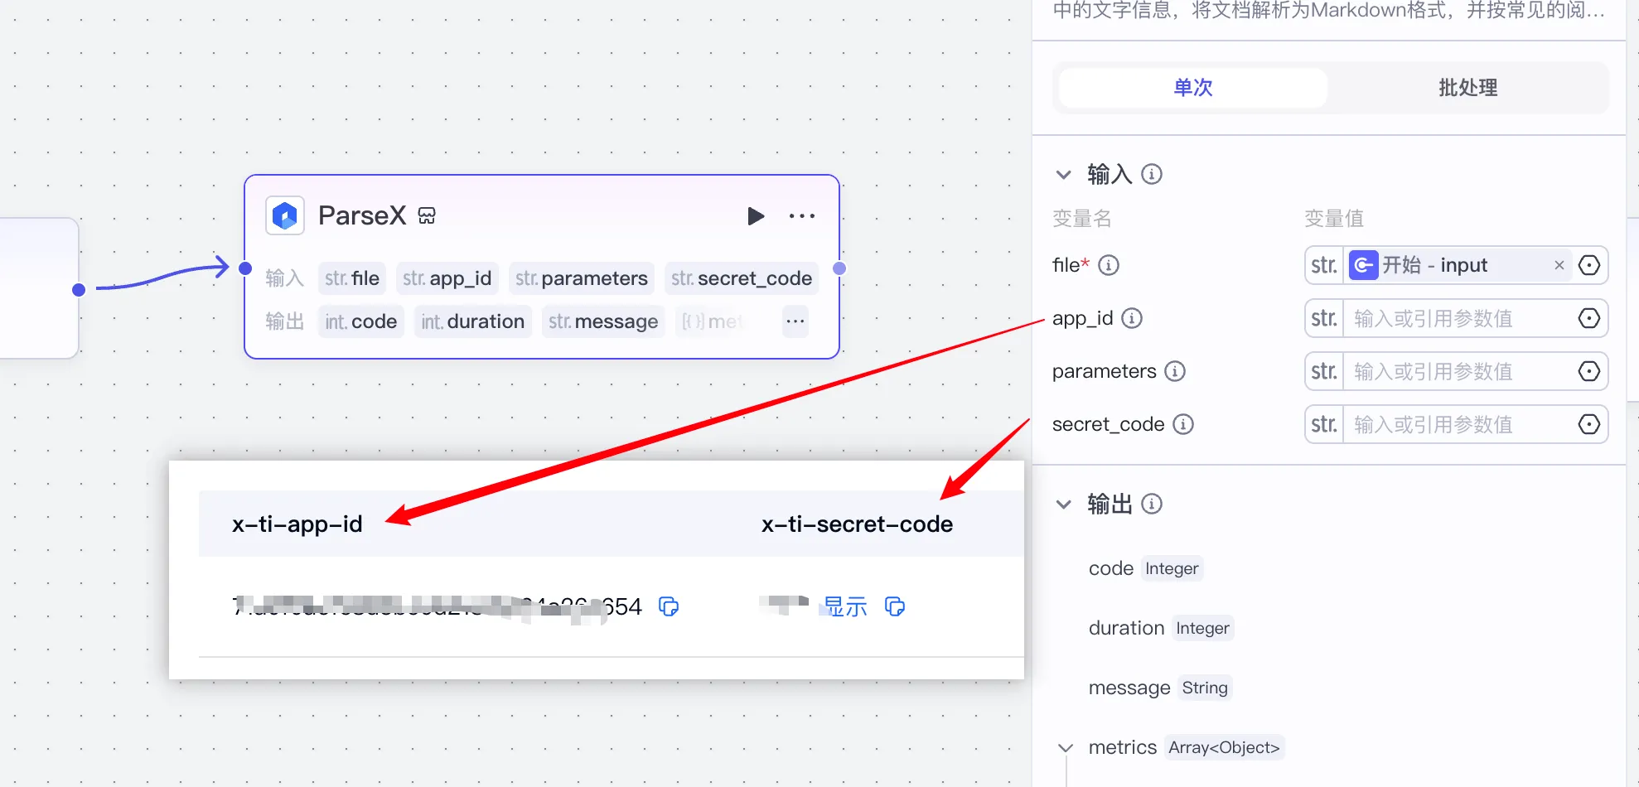This screenshot has height=787, width=1639.
Task: Show more ParseX output parameters
Action: click(x=795, y=321)
